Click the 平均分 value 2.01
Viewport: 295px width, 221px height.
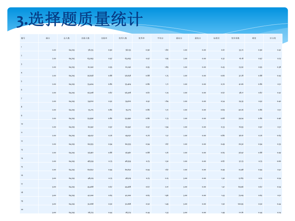tap(167, 187)
